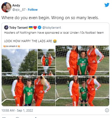Open Toby Tarrant's name link

tap(18, 28)
